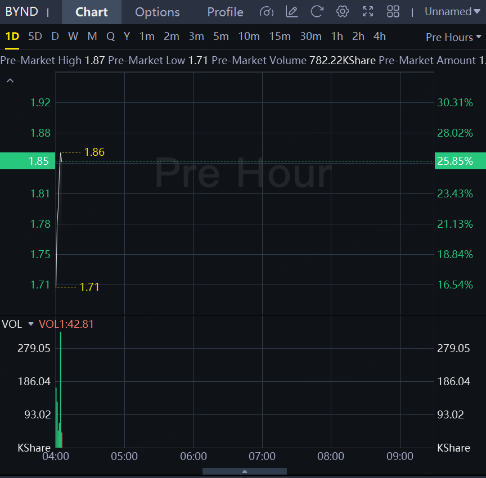486x478 pixels.
Task: Click the yellow 1.86 high marker
Action: (x=94, y=152)
